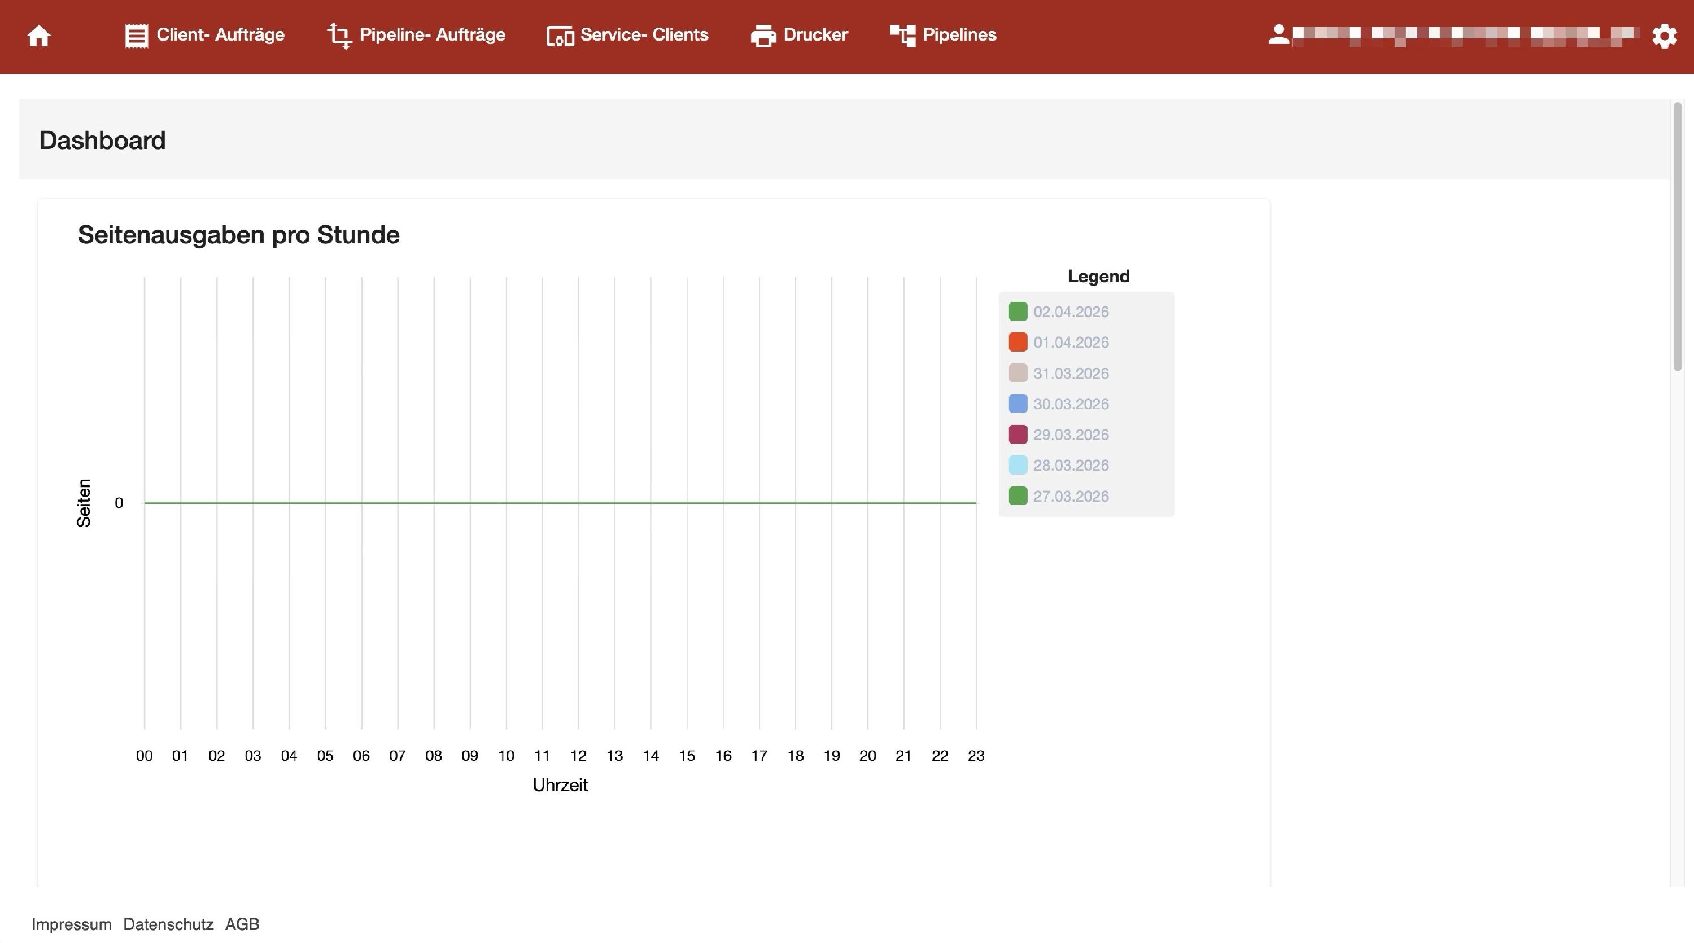Open the Client- Aufträge menu item

pyautogui.click(x=220, y=35)
